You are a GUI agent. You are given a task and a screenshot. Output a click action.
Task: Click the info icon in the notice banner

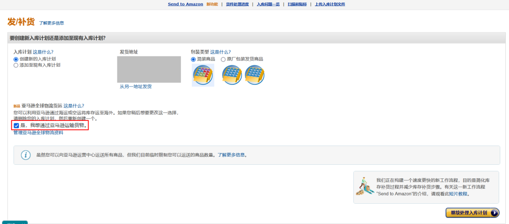25,155
